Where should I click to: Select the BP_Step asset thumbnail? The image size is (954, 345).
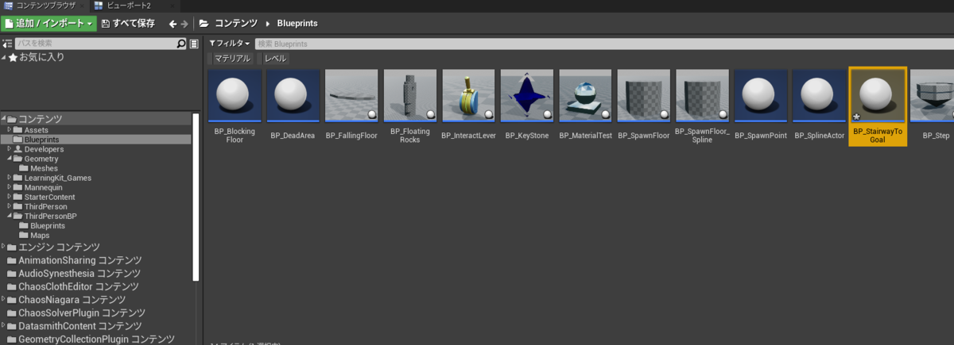(932, 96)
